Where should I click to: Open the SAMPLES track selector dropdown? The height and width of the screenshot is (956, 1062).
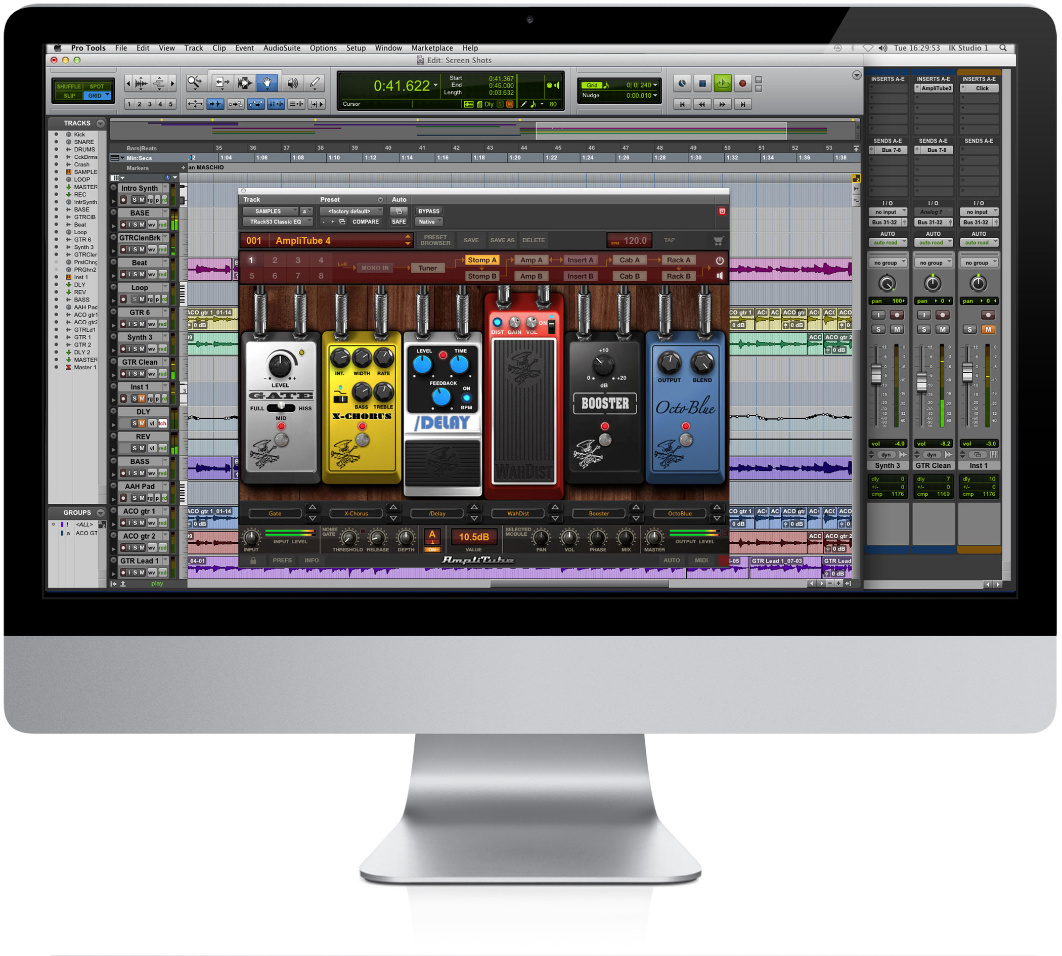271,211
